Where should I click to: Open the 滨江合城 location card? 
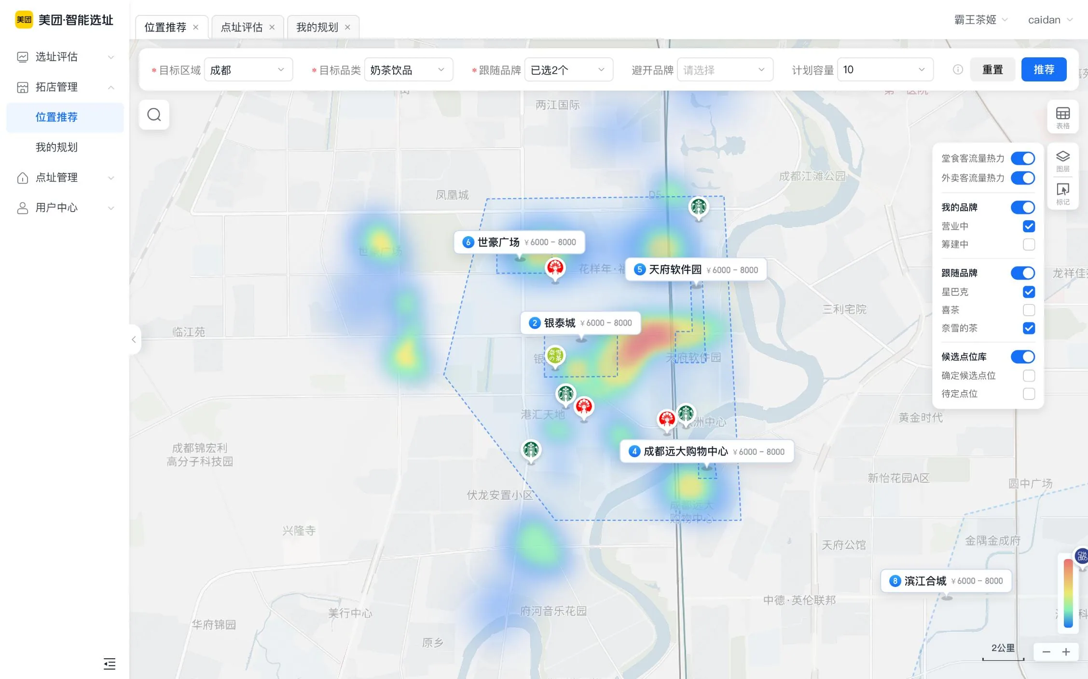pos(946,581)
